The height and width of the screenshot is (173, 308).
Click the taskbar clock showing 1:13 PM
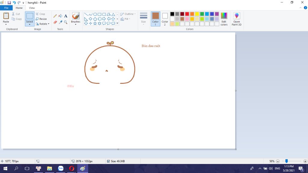click(289, 168)
